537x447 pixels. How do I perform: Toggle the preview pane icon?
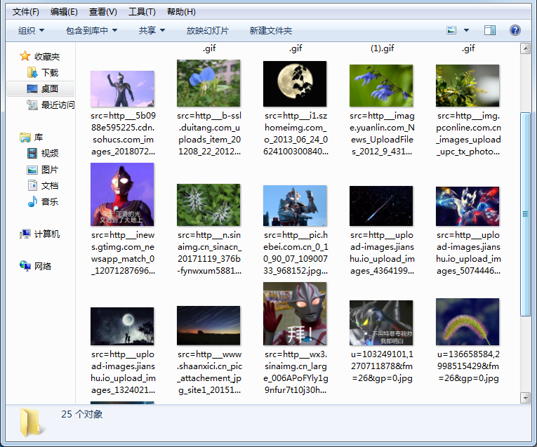pos(490,30)
